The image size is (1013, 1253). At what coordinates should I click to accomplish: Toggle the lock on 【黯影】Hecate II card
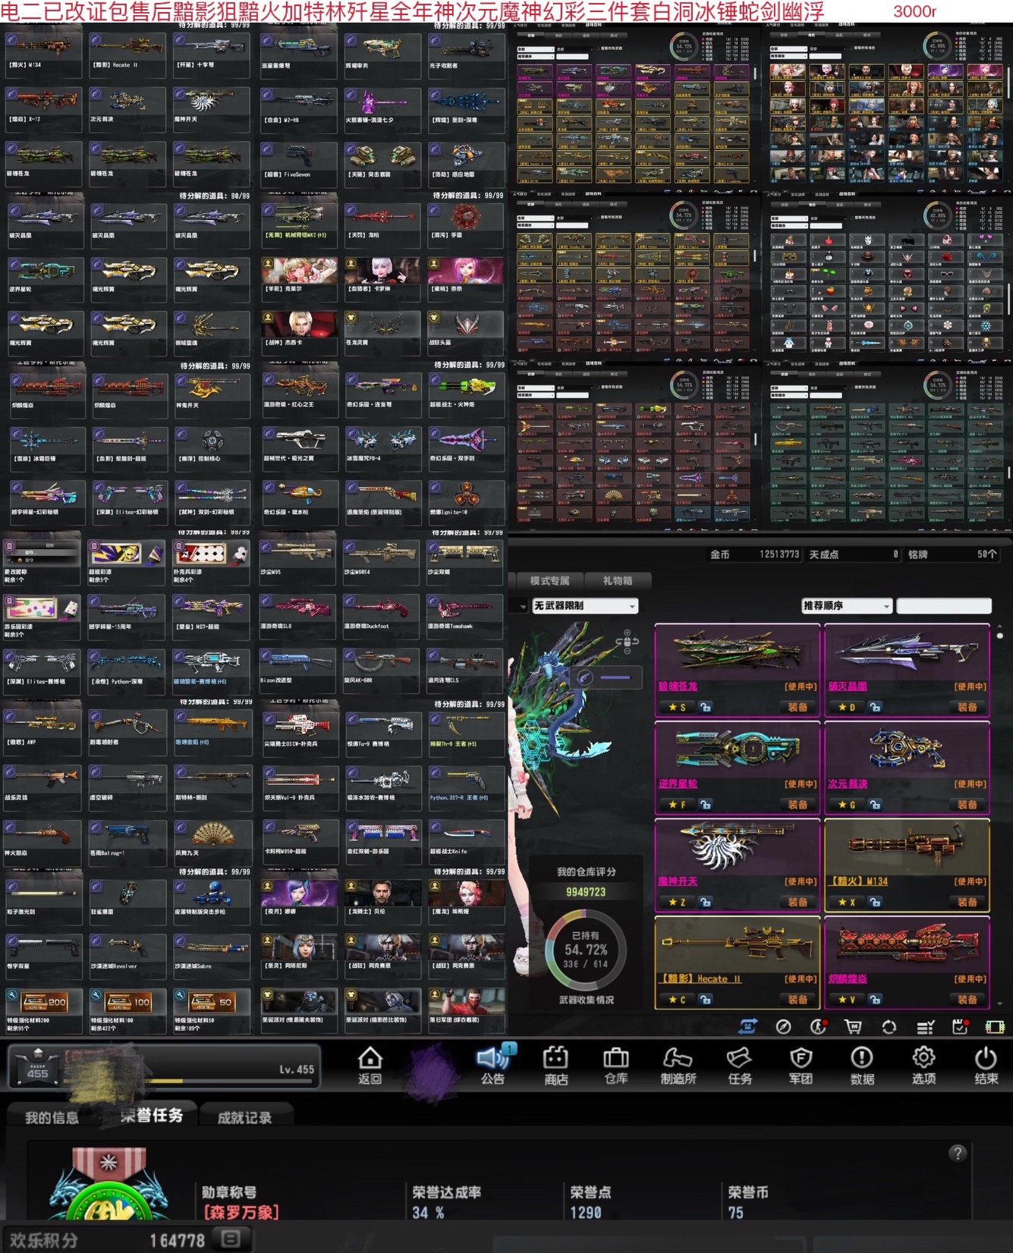tap(705, 1000)
